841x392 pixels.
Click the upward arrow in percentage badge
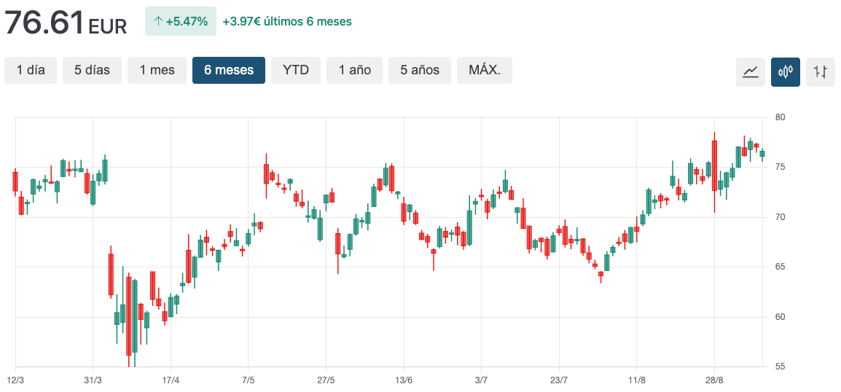[158, 21]
